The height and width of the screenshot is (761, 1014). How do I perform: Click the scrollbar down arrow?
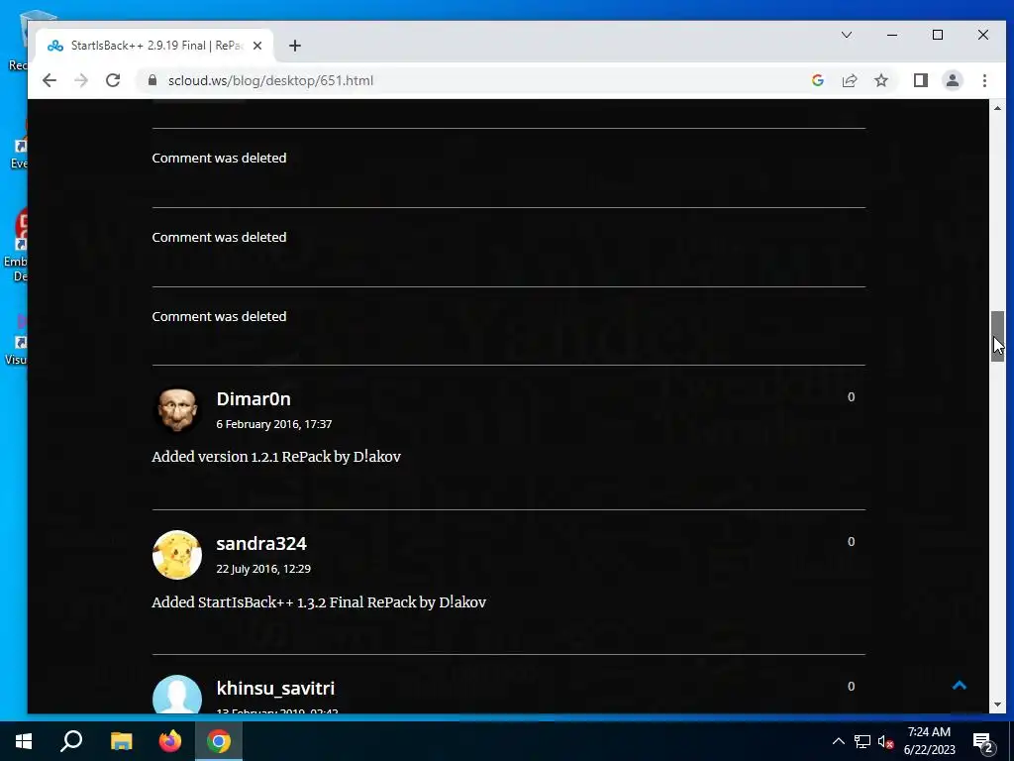997,705
